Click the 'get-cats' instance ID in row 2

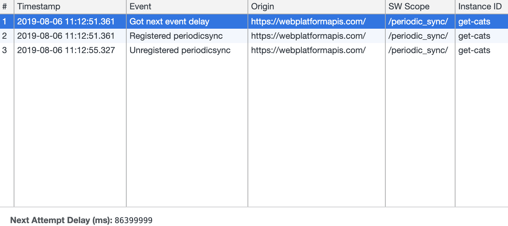pyautogui.click(x=473, y=36)
